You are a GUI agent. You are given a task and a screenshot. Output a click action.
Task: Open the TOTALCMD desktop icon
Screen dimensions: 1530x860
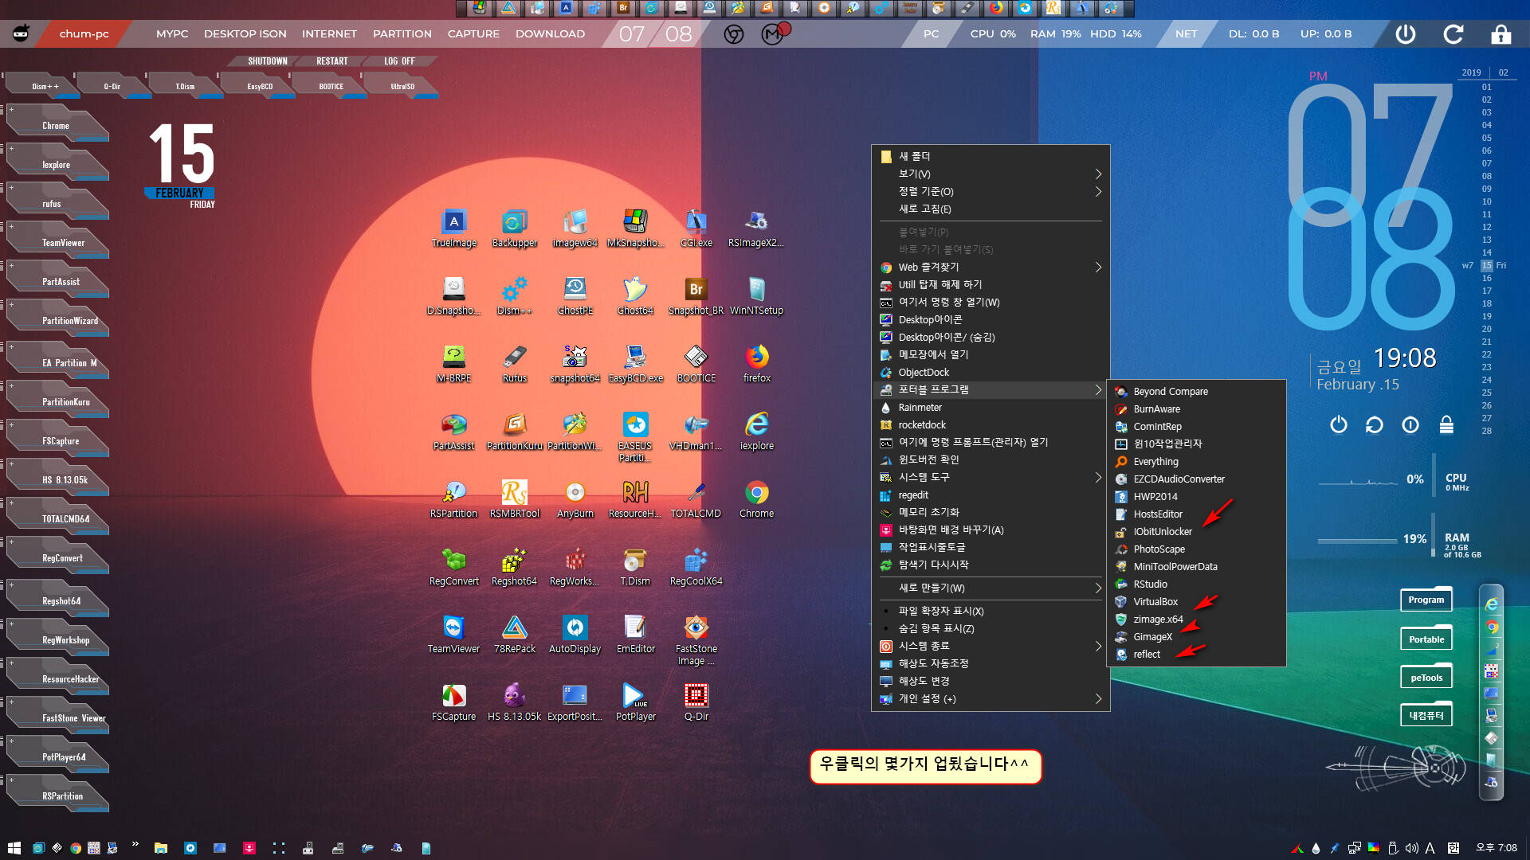696,499
